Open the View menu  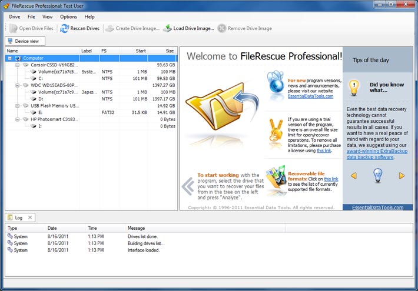coord(47,17)
